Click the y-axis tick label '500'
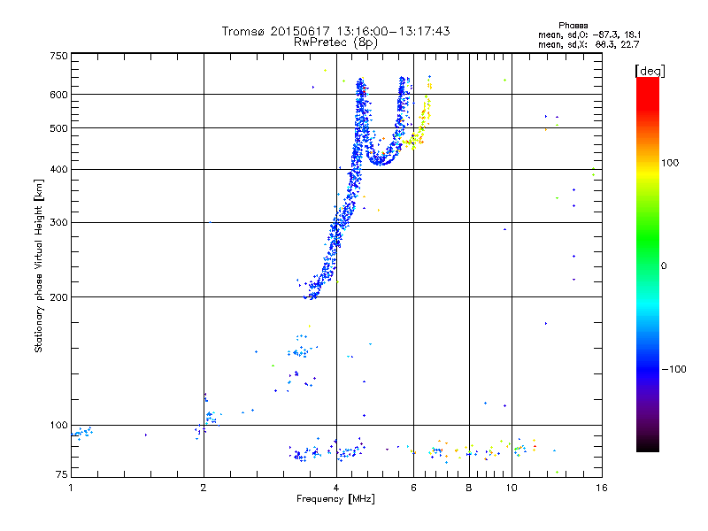The height and width of the screenshot is (531, 708). pos(58,128)
